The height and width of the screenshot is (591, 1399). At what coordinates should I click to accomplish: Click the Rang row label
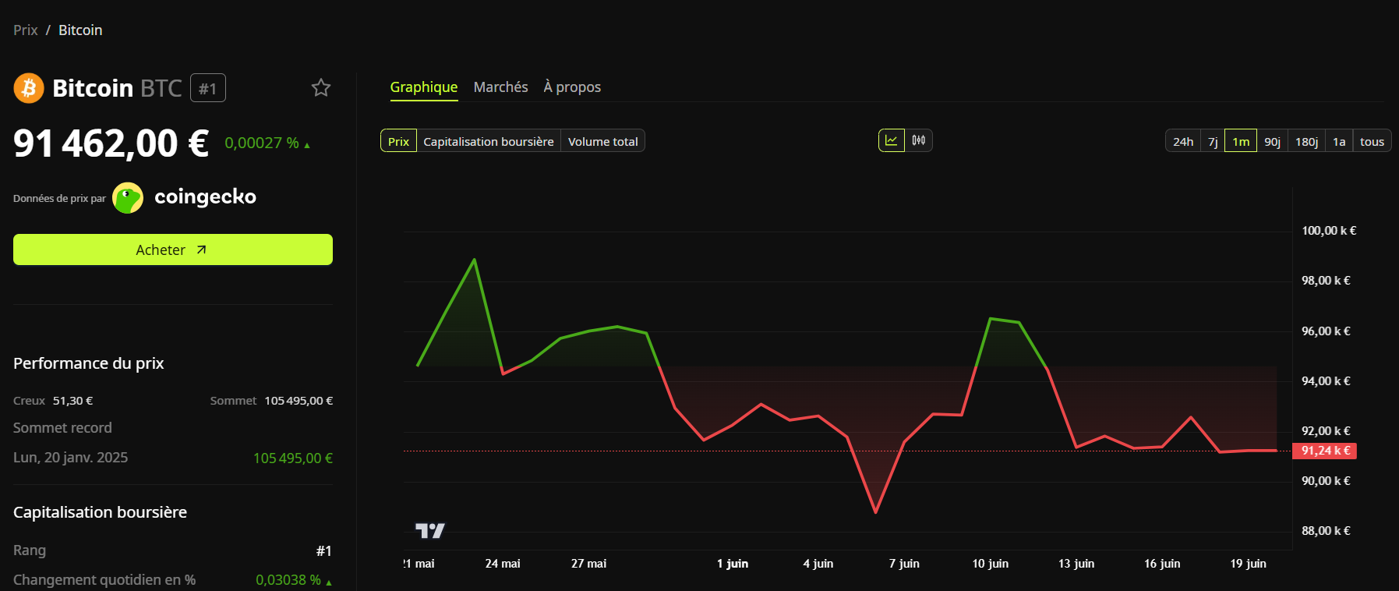[x=30, y=550]
